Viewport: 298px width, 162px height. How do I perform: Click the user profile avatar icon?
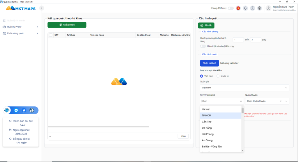coord(268,8)
